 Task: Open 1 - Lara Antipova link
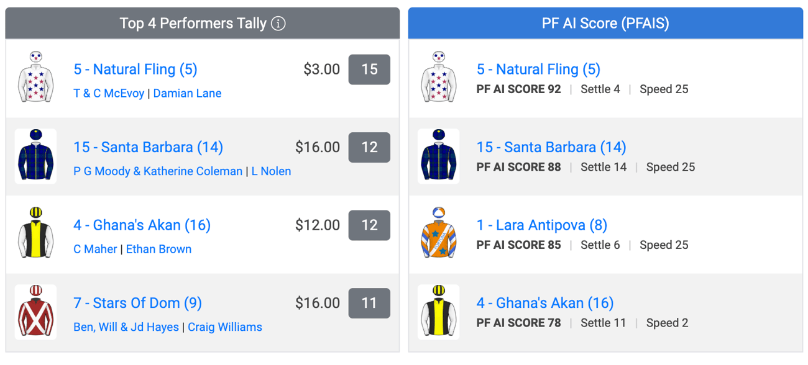[x=542, y=225]
